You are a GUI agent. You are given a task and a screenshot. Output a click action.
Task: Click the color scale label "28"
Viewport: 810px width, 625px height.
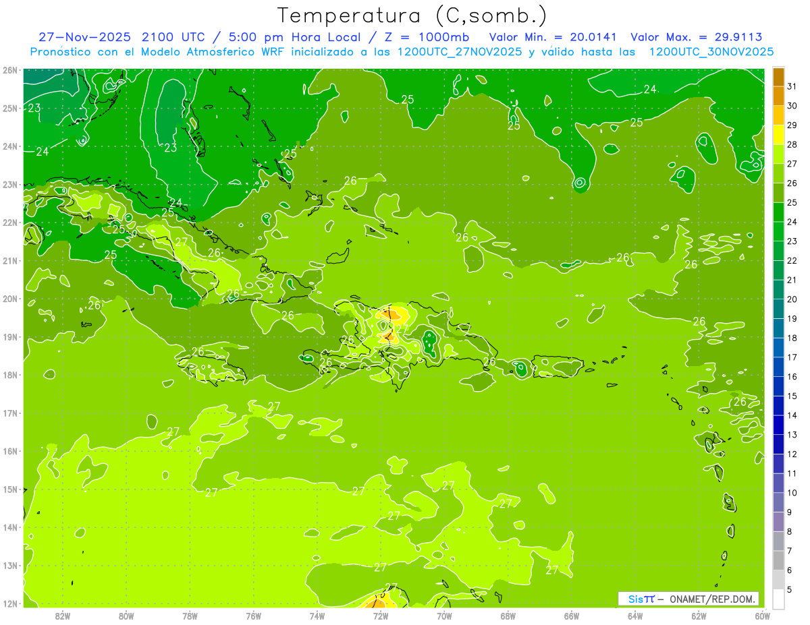pos(792,144)
